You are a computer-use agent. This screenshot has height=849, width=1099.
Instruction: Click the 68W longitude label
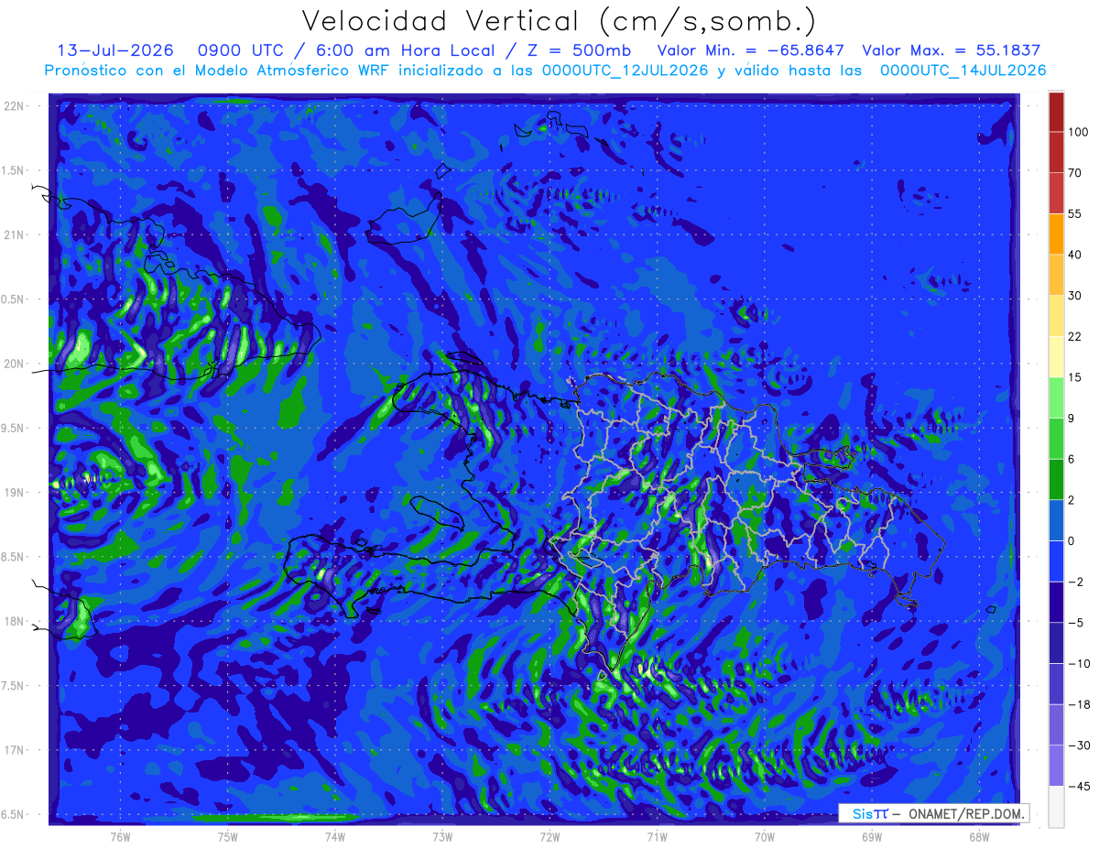[x=979, y=836]
